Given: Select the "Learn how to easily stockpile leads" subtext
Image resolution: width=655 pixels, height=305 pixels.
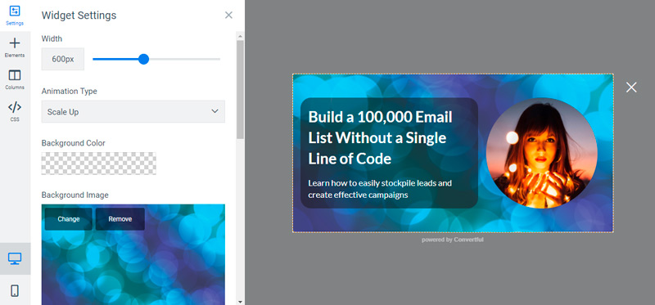Looking at the screenshot, I should coord(380,189).
